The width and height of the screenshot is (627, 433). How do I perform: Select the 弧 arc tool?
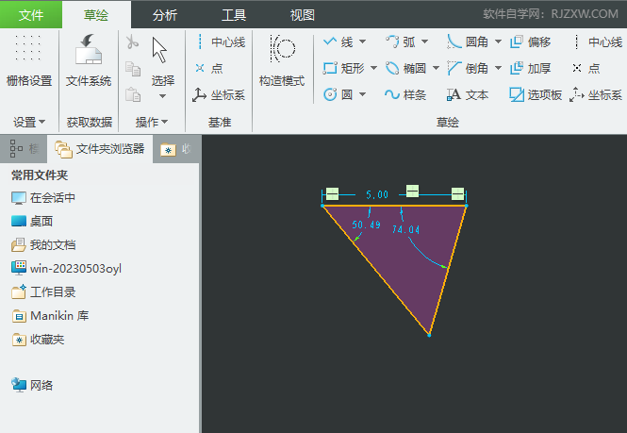tap(401, 42)
